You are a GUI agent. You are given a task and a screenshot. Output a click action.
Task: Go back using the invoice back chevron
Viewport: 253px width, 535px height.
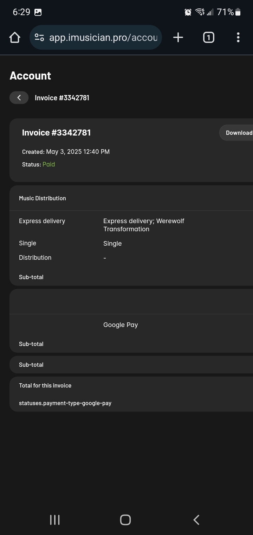pyautogui.click(x=19, y=97)
